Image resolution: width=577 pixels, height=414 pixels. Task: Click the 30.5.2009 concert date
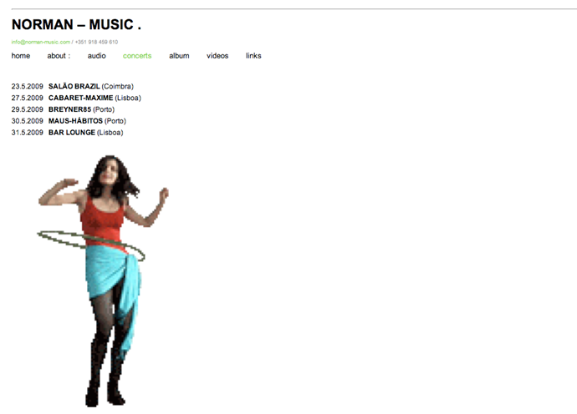28,121
